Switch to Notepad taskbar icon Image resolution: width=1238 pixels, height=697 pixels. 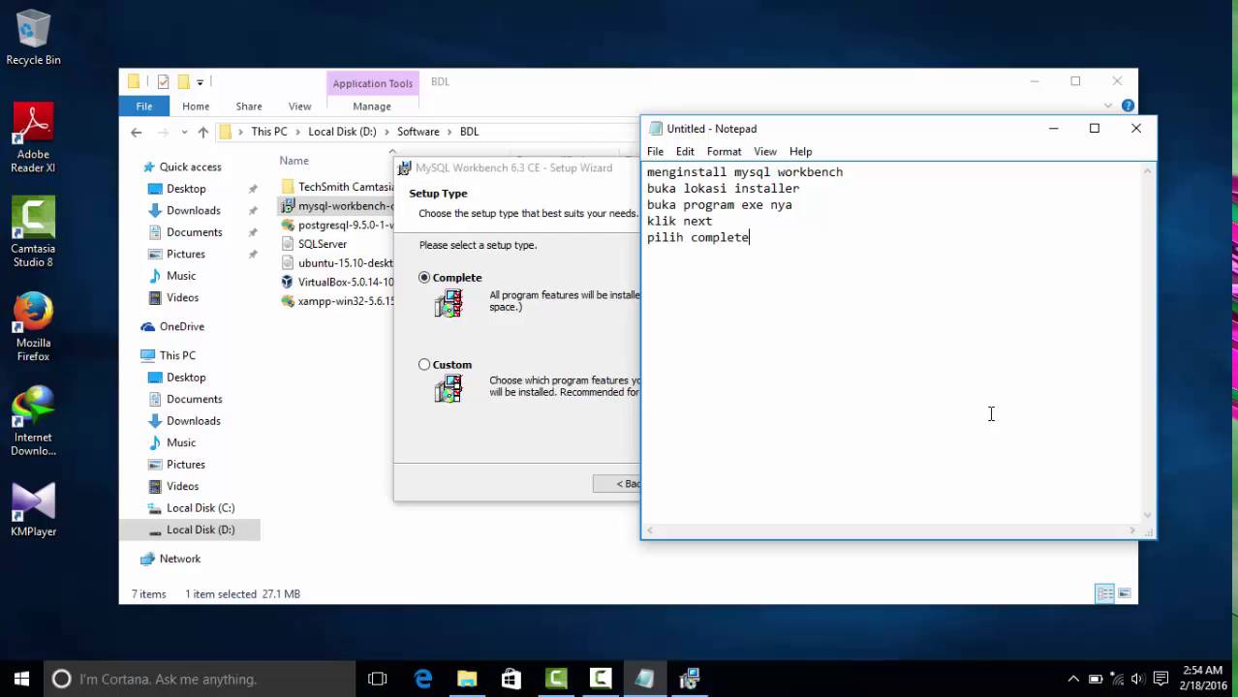click(645, 679)
